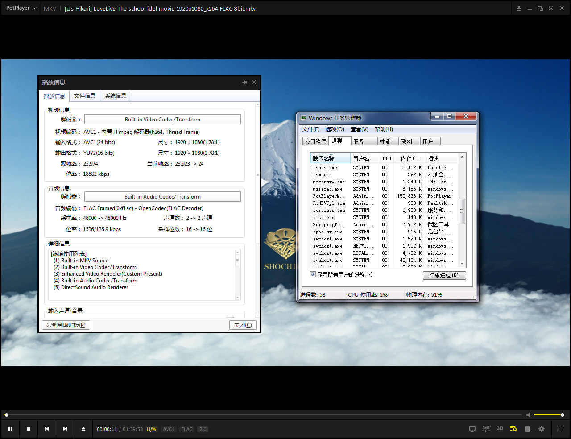Click the filter list box scroll-down arrow
This screenshot has height=439, width=571.
(x=237, y=298)
